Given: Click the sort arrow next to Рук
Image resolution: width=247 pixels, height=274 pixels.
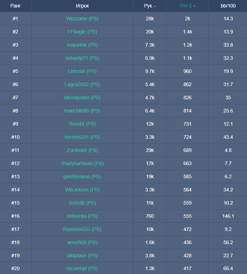Looking at the screenshot, I should click(x=154, y=6).
